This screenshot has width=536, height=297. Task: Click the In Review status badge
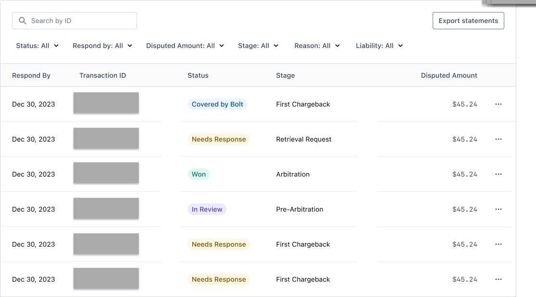(207, 209)
